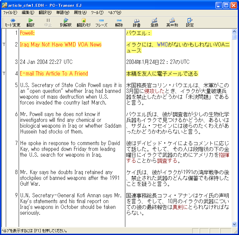Viewport: 239px width, 235px height.
Task: Open the ツール(T) menu
Action: [x=97, y=13]
